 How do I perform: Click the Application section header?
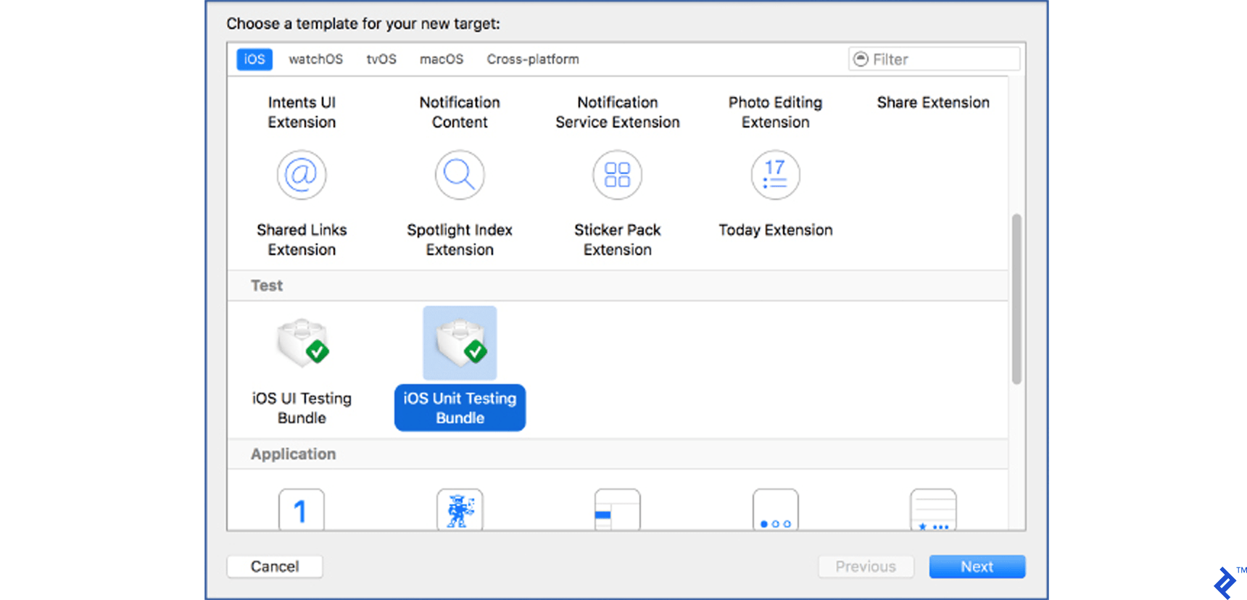(293, 454)
